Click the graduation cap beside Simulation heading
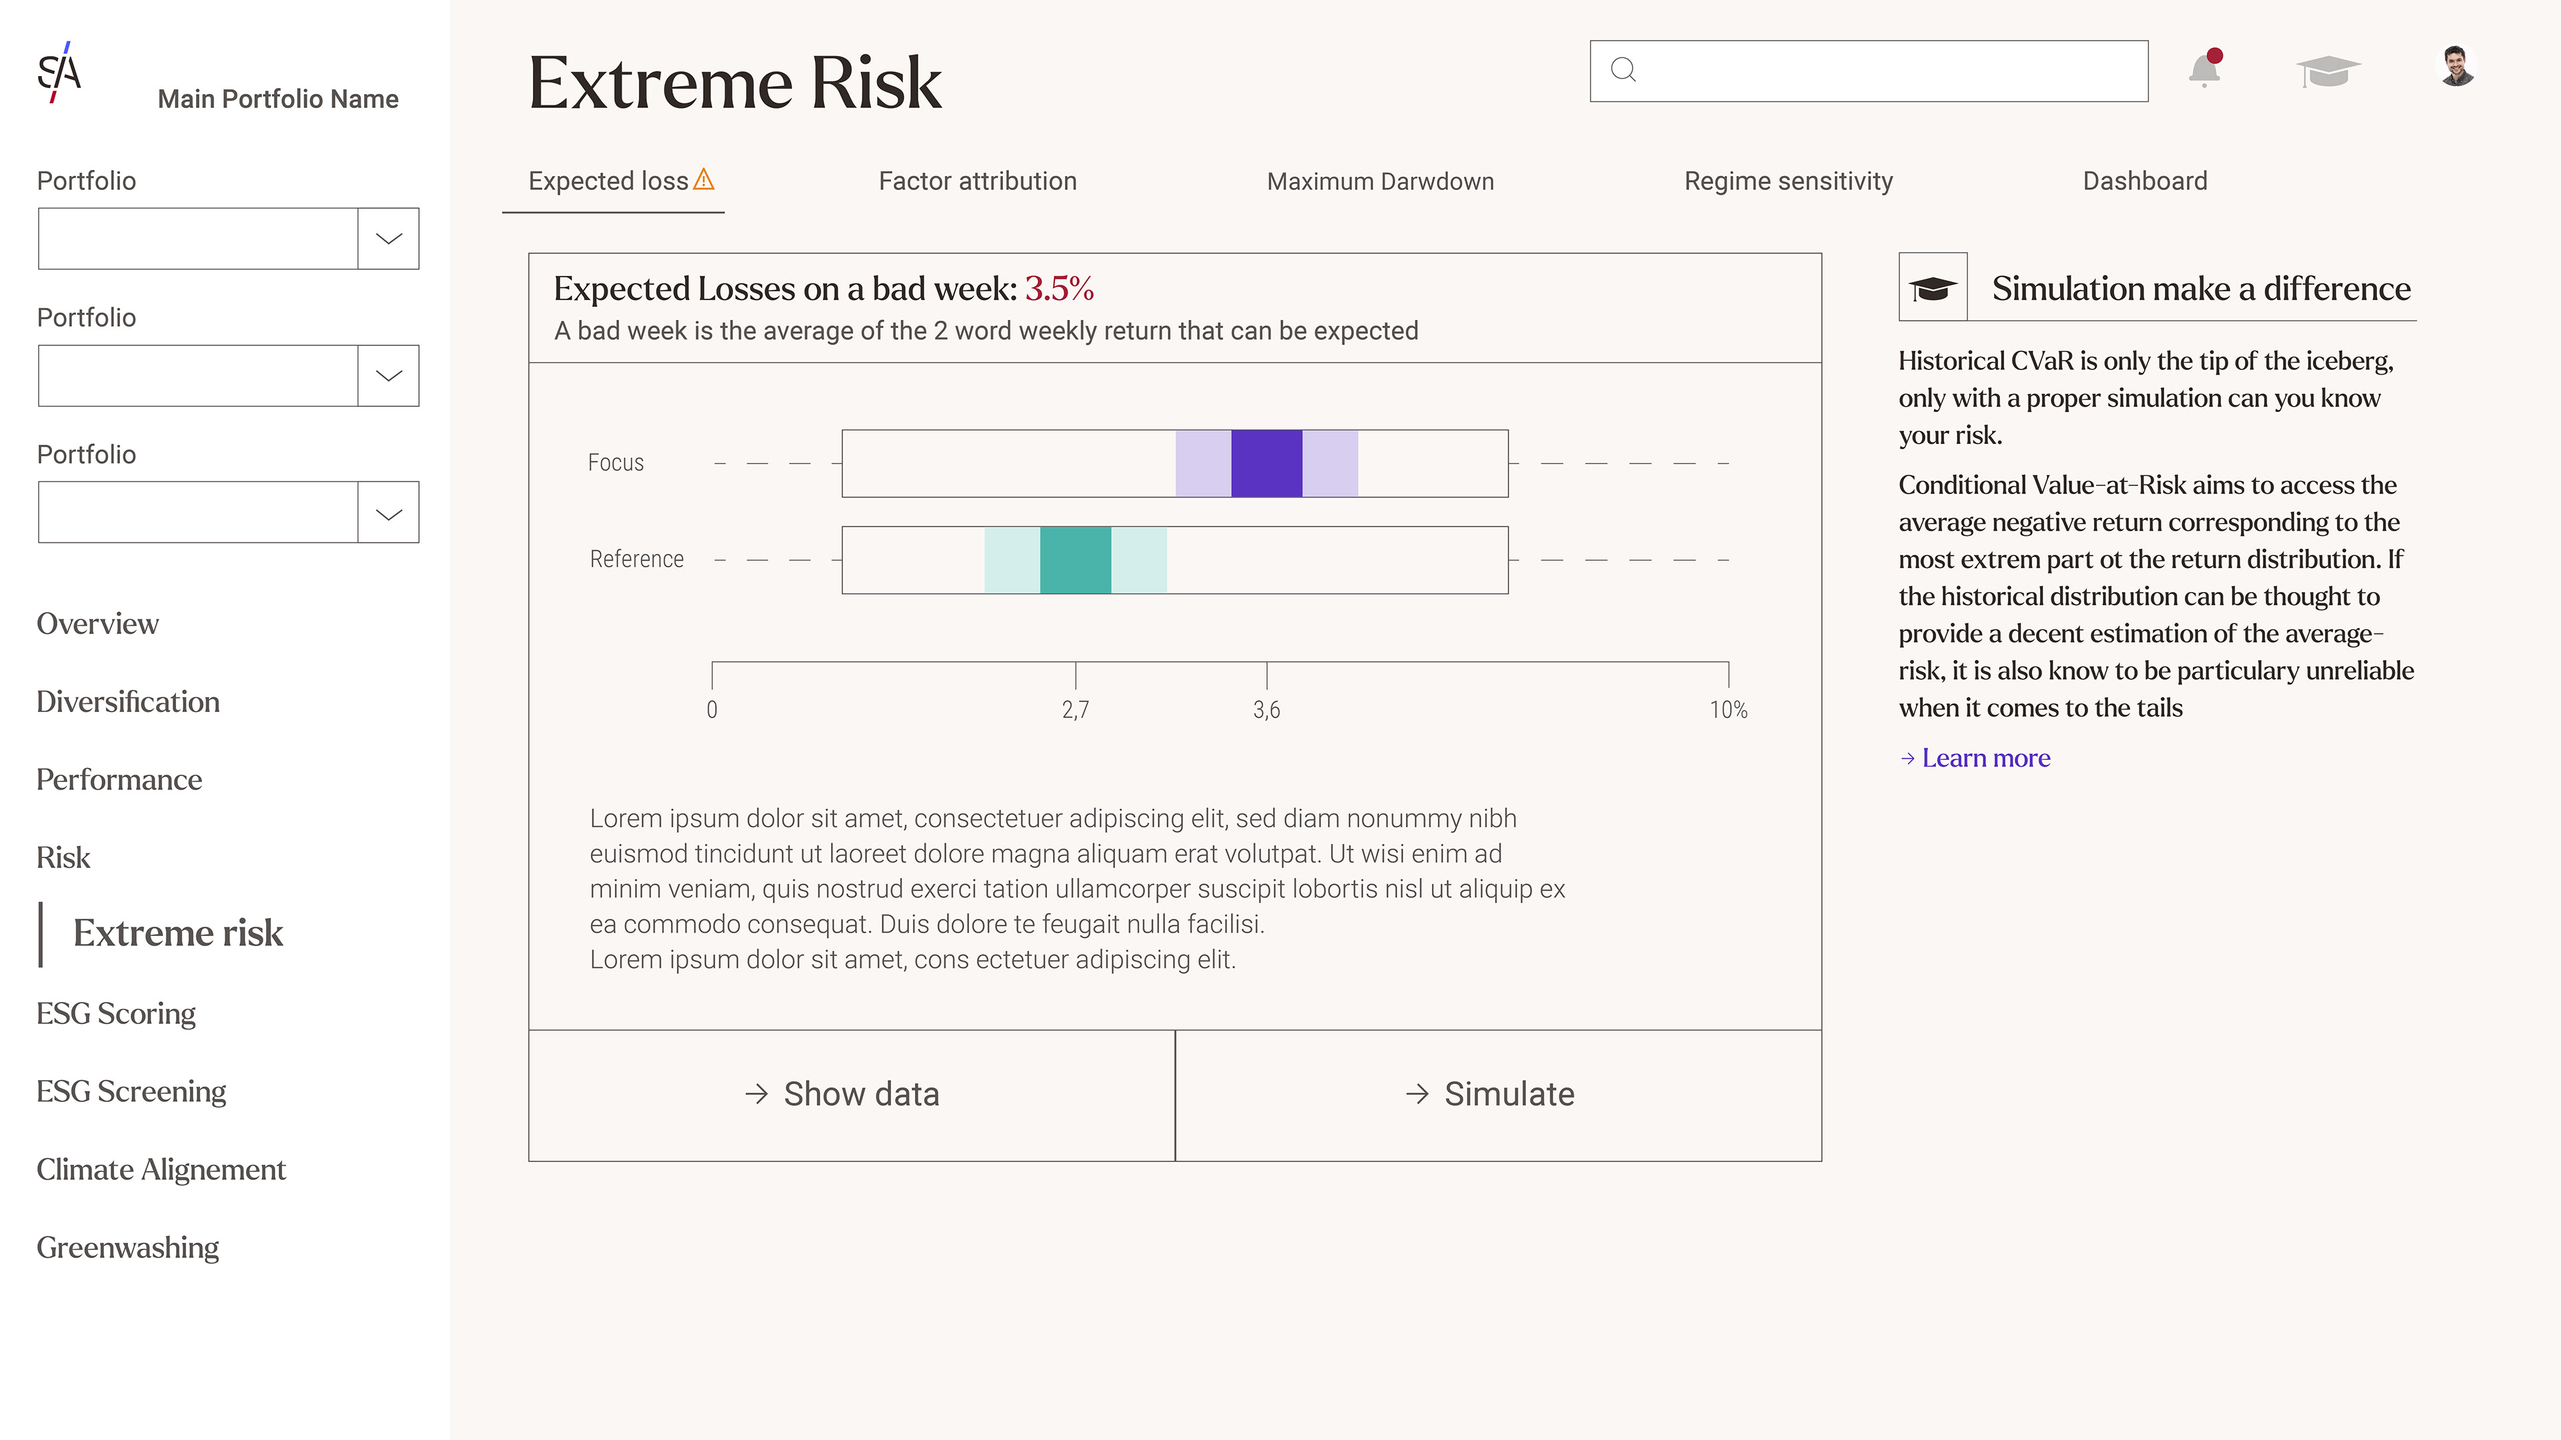Screen dimensions: 2561x1440 point(1933,287)
